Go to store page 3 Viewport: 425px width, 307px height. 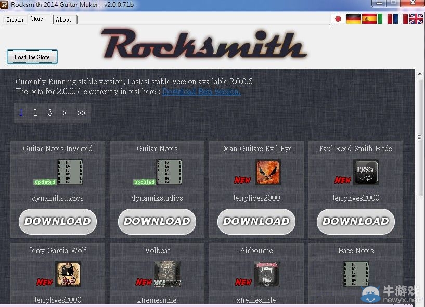[x=50, y=112]
